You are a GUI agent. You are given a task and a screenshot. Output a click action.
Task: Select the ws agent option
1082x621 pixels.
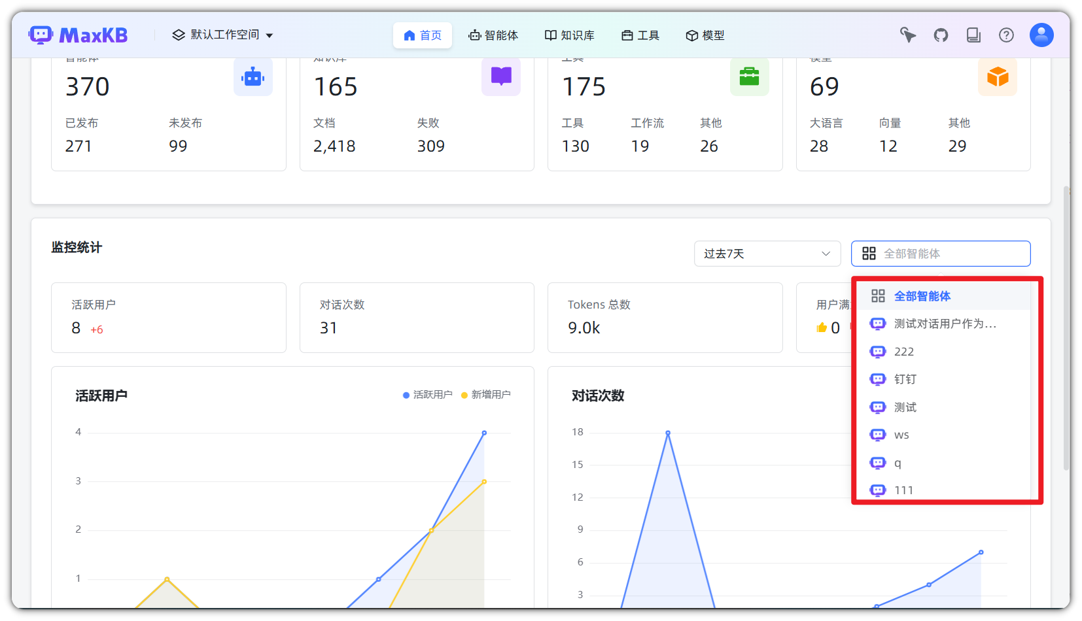[943, 435]
